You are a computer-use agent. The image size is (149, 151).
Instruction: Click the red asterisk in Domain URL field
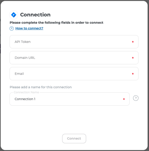click(133, 58)
